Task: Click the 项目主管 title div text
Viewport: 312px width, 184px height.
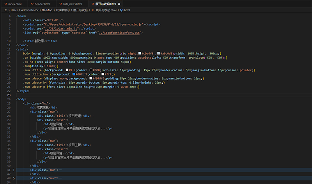Action: [74, 145]
